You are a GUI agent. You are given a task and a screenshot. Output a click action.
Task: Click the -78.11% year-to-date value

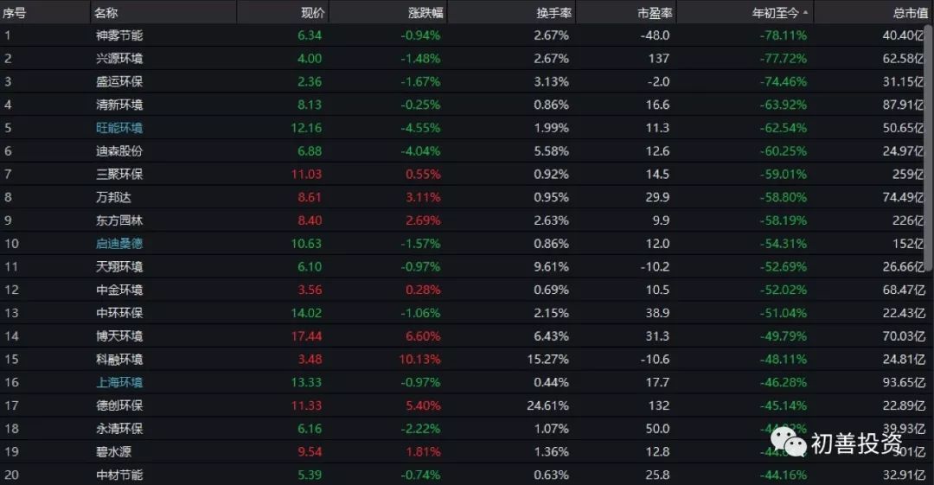pos(784,35)
